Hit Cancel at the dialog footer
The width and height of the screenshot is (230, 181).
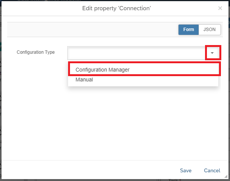tap(212, 170)
